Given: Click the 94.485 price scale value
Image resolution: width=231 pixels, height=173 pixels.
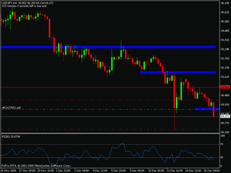Looking at the screenshot, I should point(225,31).
